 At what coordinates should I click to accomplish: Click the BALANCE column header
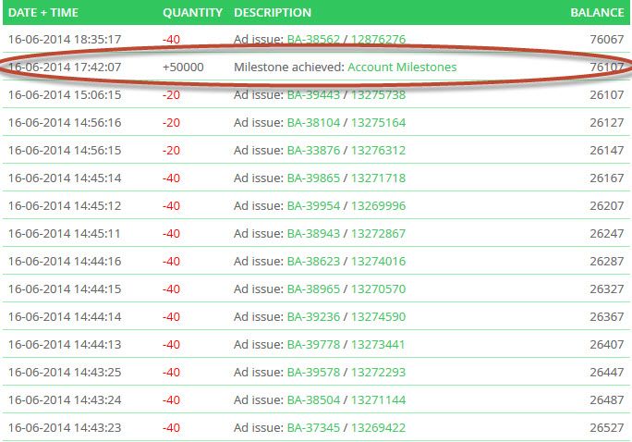[597, 13]
